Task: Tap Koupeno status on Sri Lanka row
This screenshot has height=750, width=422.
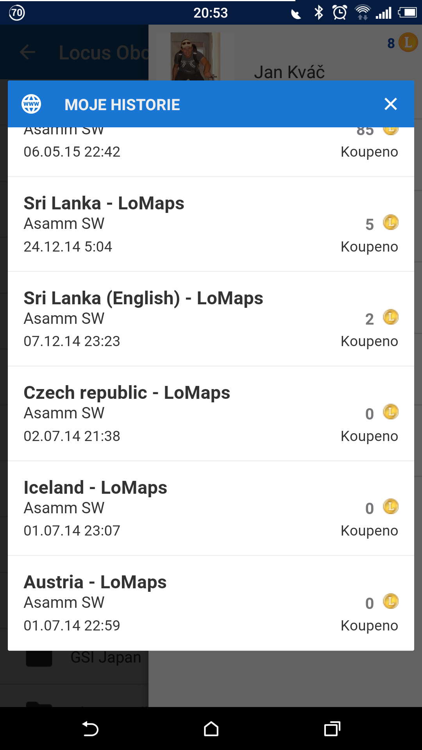Action: point(369,247)
